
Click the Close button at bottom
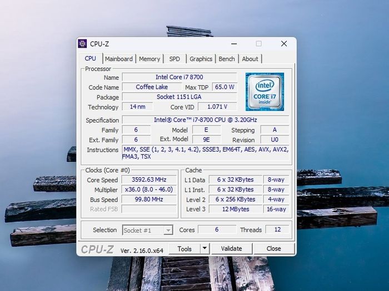[x=274, y=248]
